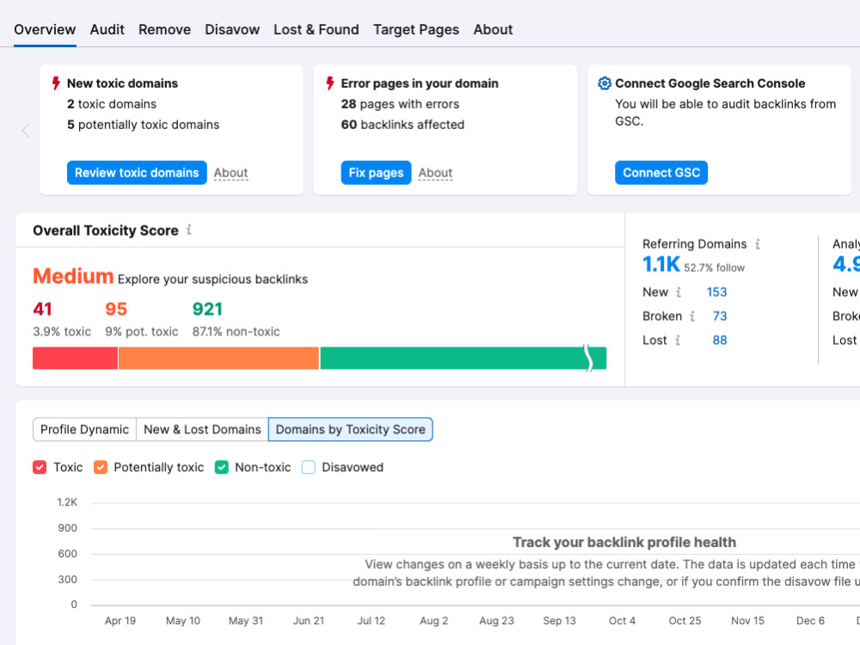Click info icon next to Broken referring domains
This screenshot has height=645, width=860.
692,316
